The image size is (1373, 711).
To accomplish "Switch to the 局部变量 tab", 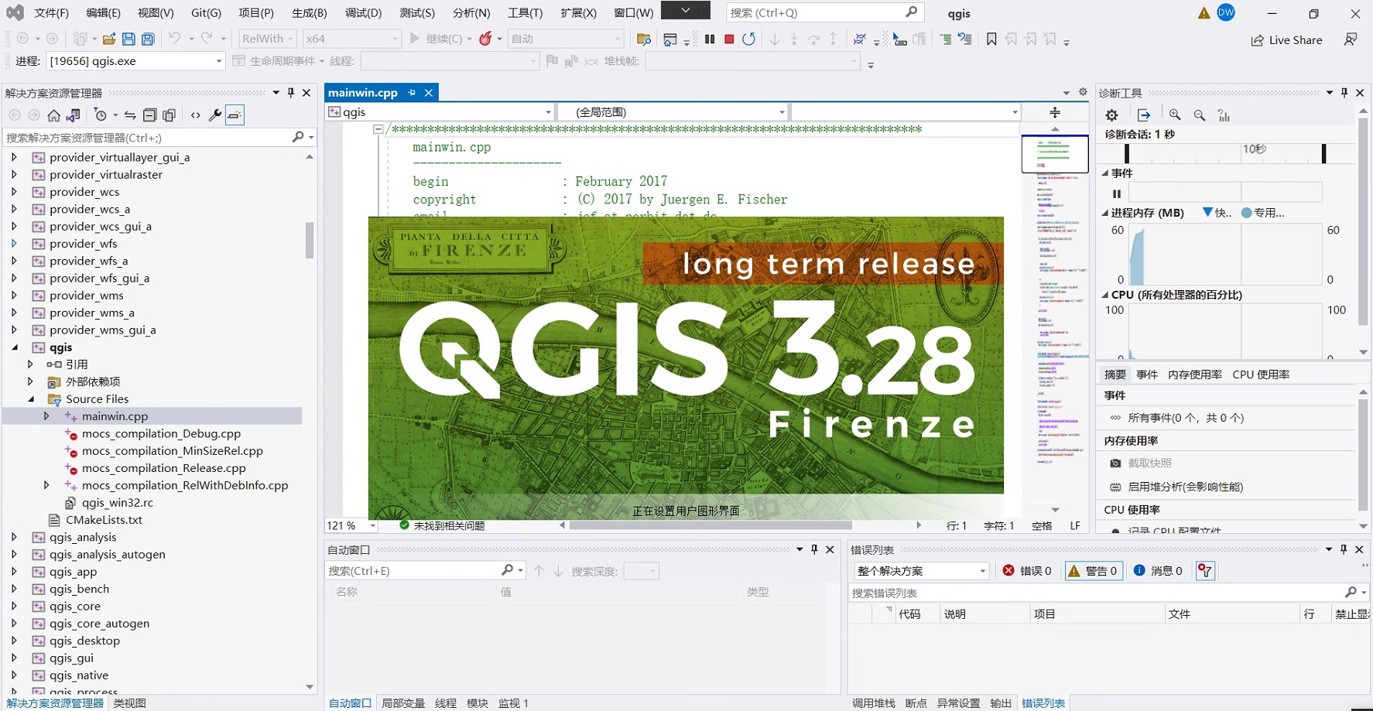I will click(403, 703).
